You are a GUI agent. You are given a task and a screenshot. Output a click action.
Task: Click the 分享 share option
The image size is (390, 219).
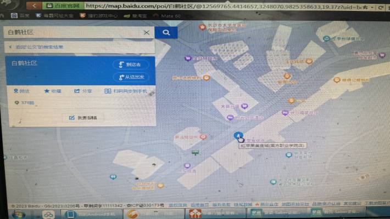[83, 91]
